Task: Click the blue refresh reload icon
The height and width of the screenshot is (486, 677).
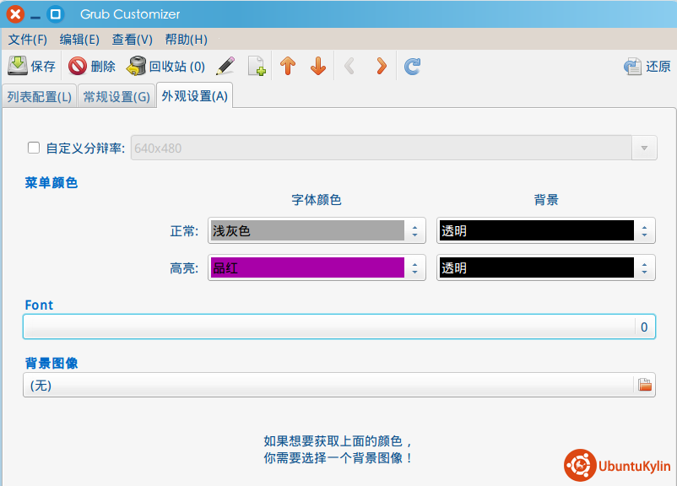Action: pyautogui.click(x=412, y=66)
